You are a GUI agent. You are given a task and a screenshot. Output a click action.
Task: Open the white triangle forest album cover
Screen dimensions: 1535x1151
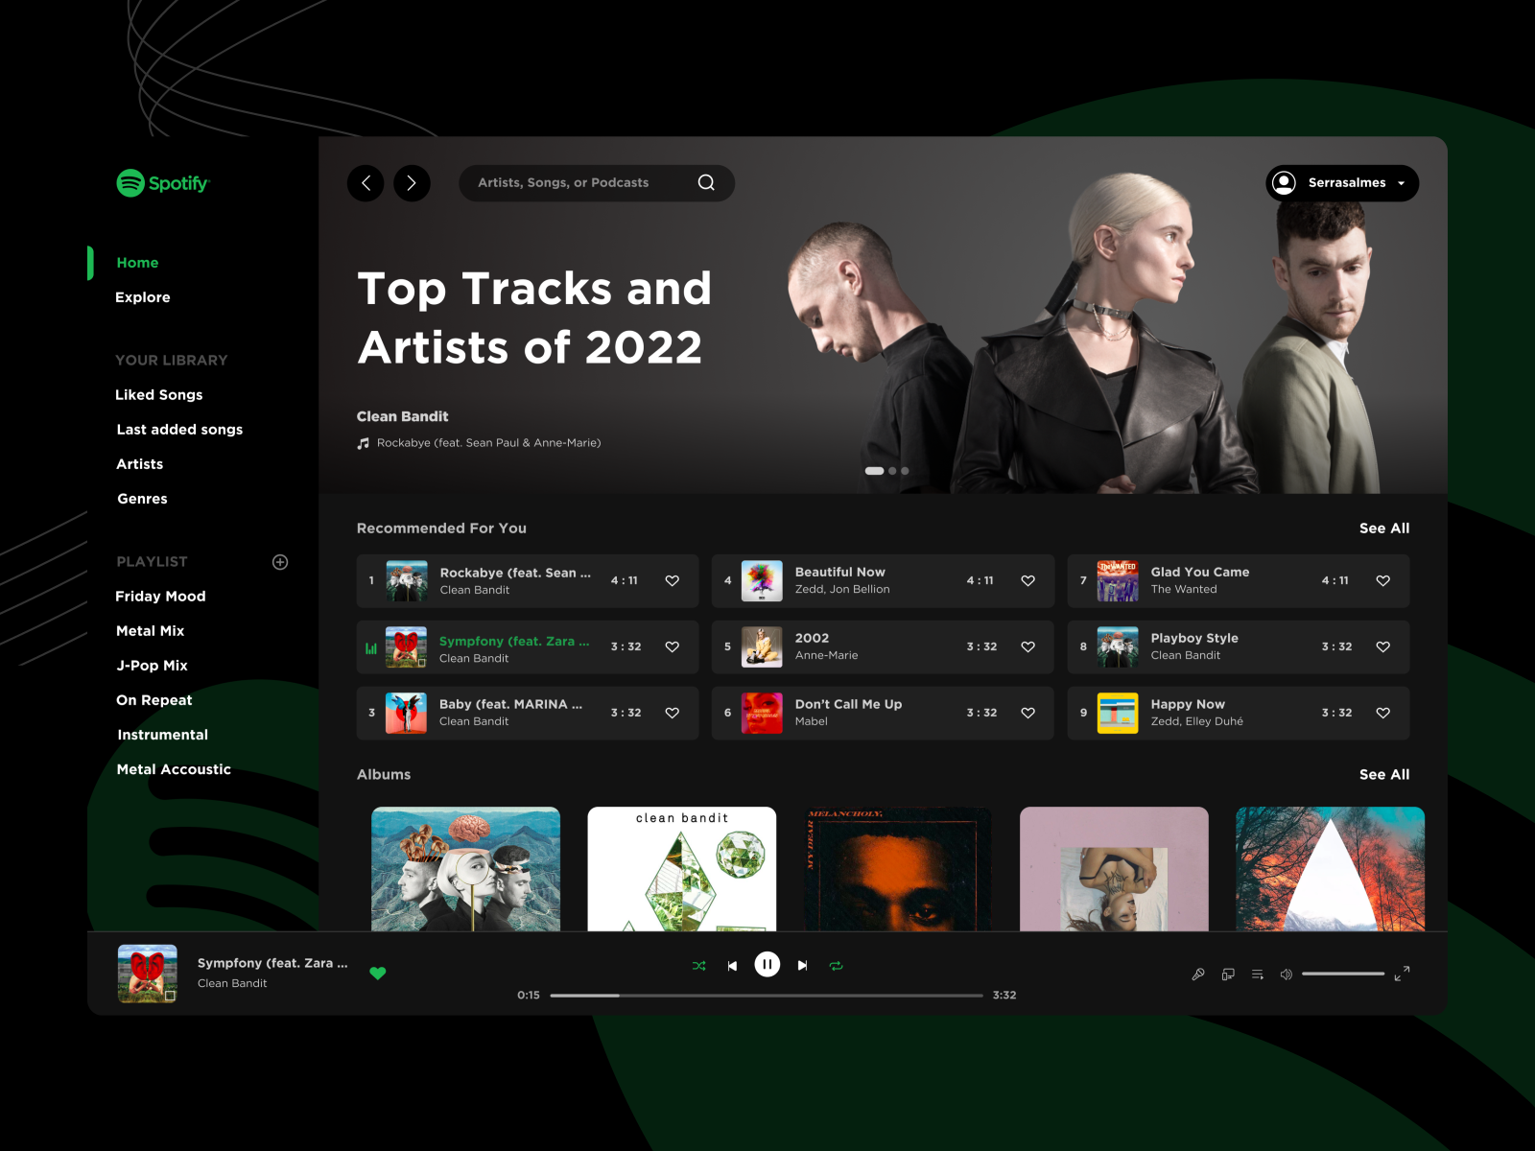click(1330, 869)
